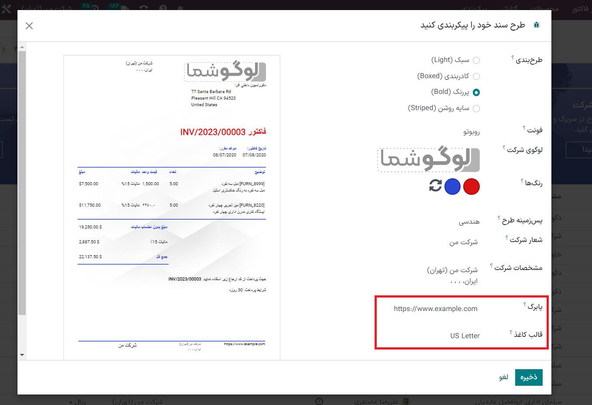Show help tooltip beside فونت label
The image size is (592, 405).
524,128
